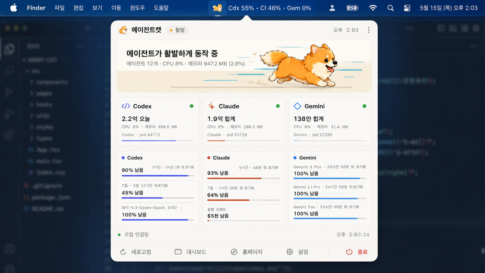The image size is (485, 273).
Task: Open Control Center icon
Action: 407,8
